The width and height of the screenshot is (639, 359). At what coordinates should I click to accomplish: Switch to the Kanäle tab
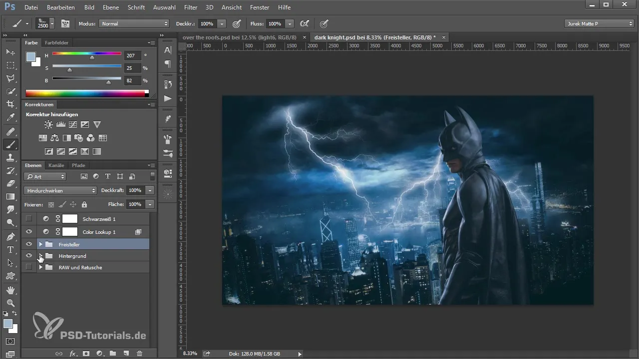click(x=56, y=165)
